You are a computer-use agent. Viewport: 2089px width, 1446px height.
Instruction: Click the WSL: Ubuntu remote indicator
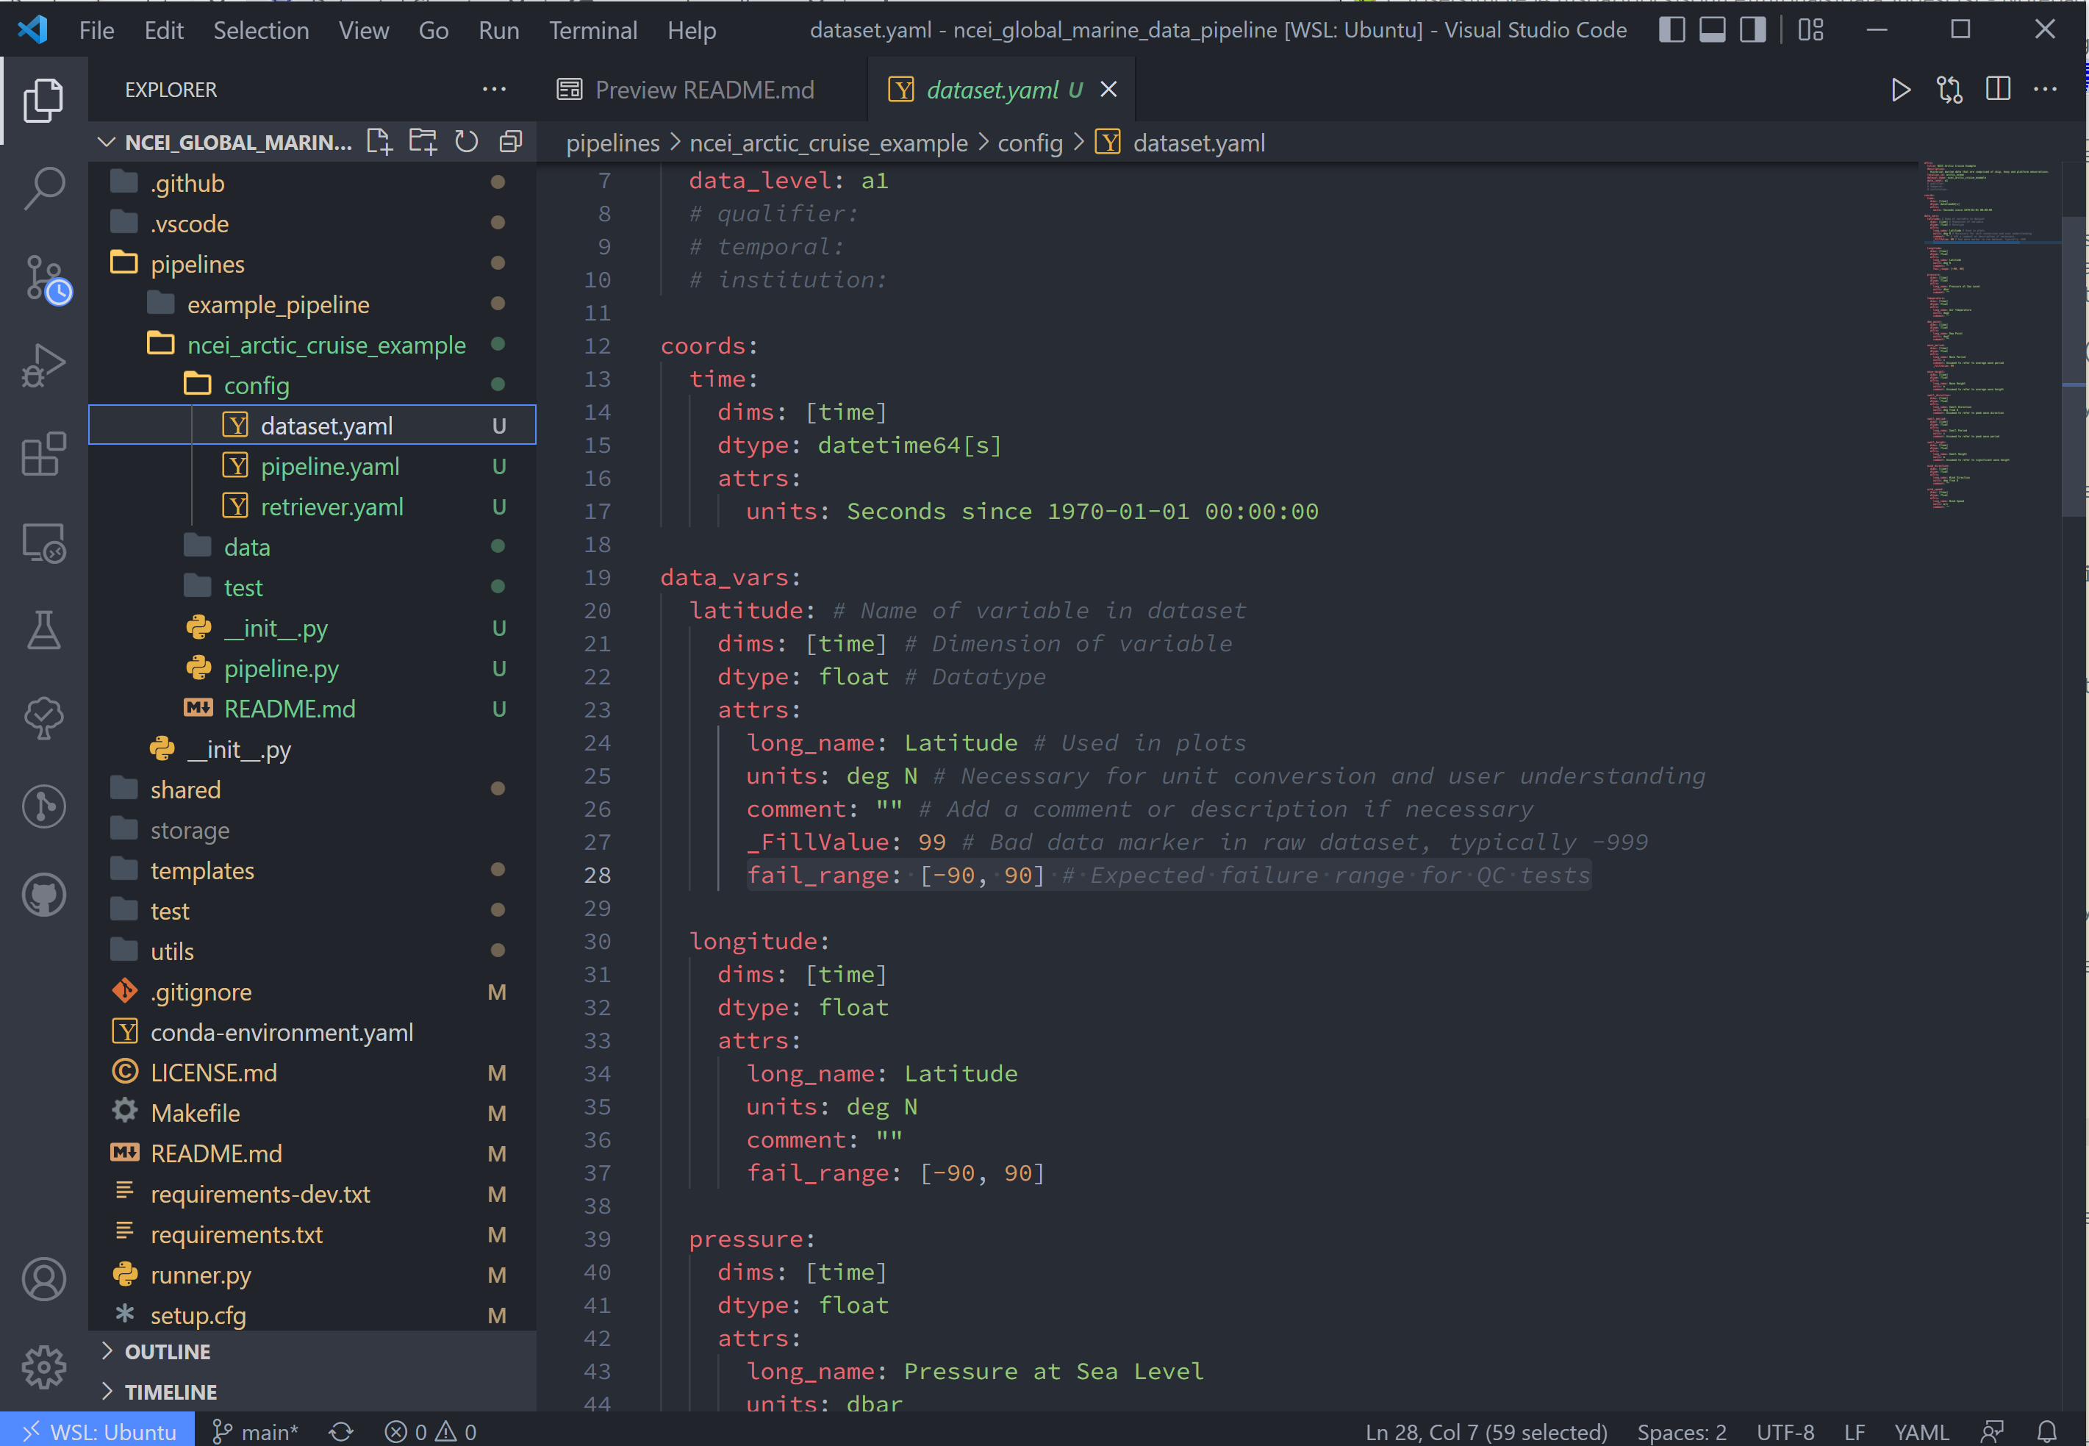pyautogui.click(x=98, y=1431)
